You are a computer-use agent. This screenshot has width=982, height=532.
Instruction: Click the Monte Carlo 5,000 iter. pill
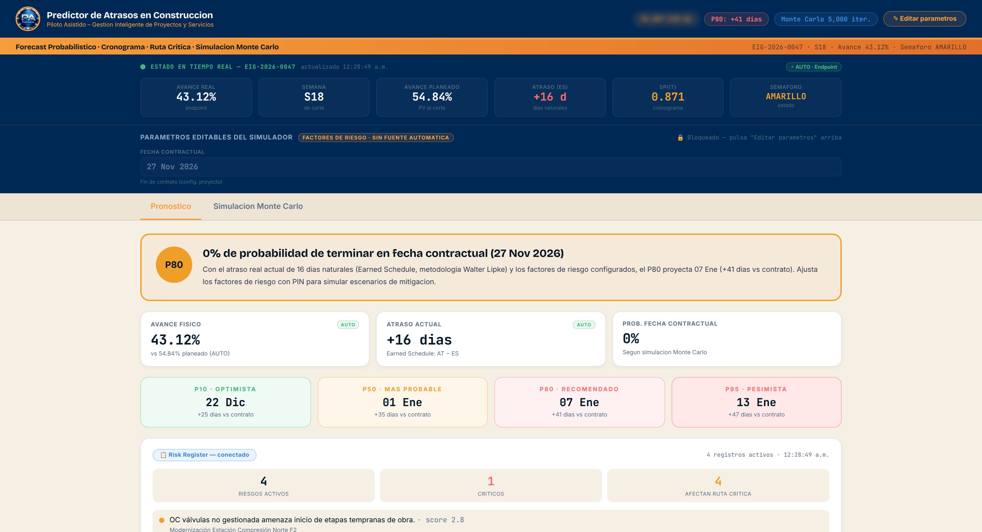pyautogui.click(x=826, y=19)
